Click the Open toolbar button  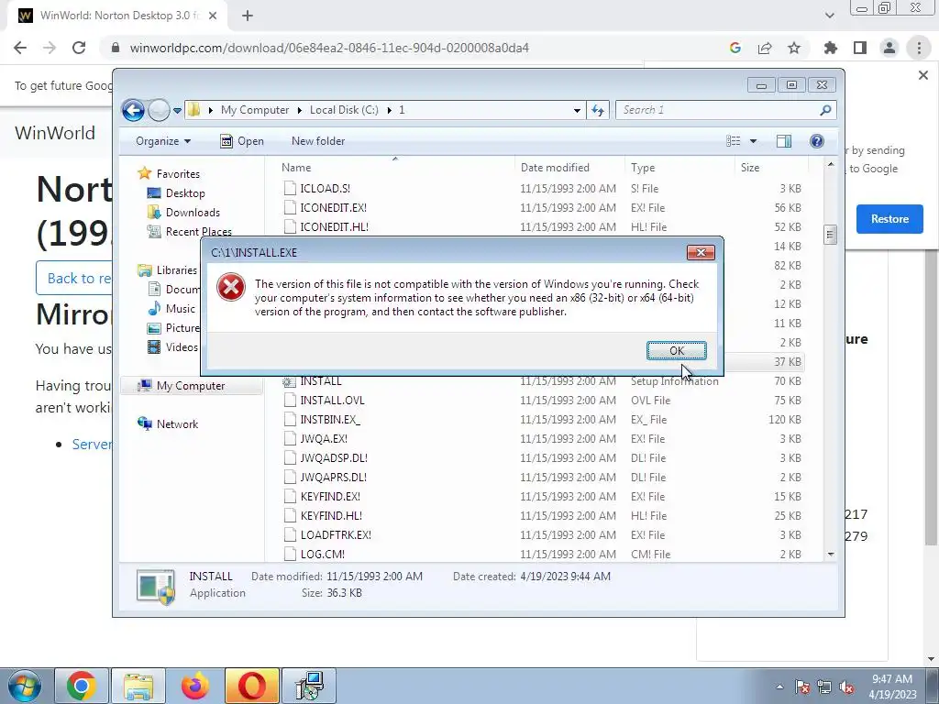pyautogui.click(x=242, y=141)
